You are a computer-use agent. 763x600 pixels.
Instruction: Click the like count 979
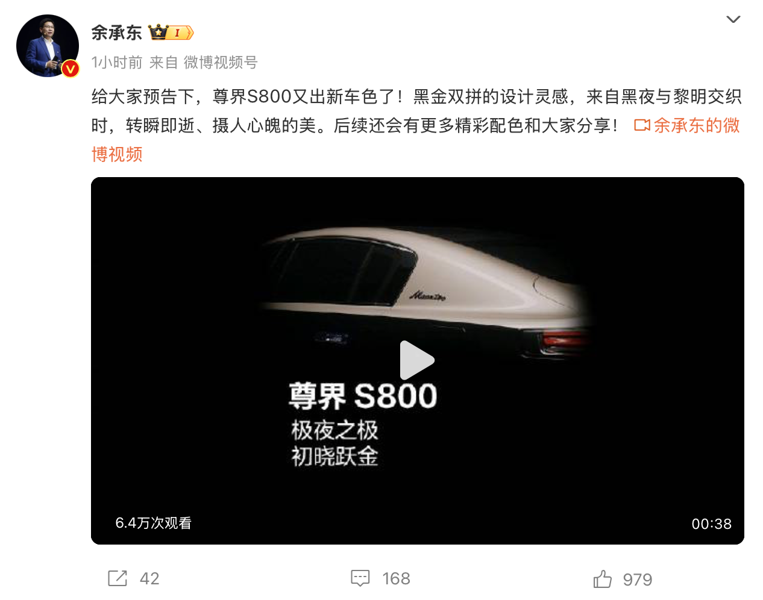(x=638, y=580)
